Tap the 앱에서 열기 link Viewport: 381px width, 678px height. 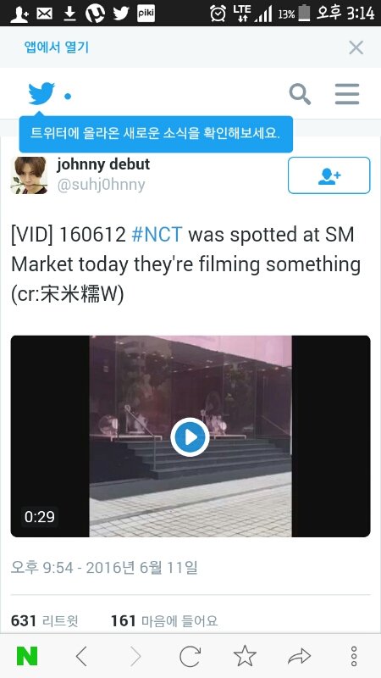57,47
